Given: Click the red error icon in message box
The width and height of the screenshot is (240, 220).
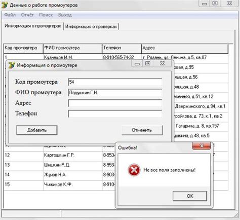Looking at the screenshot, I should click(x=134, y=170).
